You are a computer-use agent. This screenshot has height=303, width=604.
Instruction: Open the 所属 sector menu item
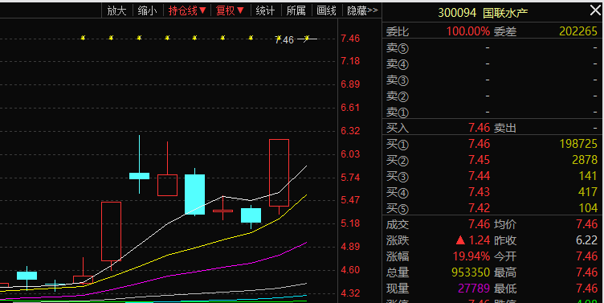(296, 10)
